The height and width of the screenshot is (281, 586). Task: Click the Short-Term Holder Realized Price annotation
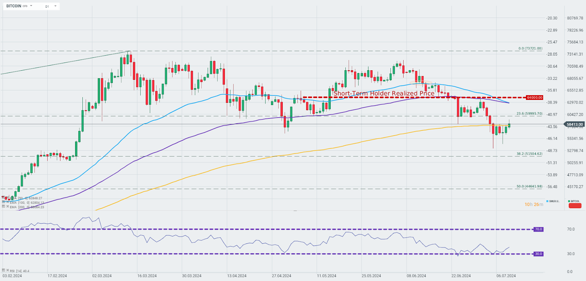click(x=384, y=93)
